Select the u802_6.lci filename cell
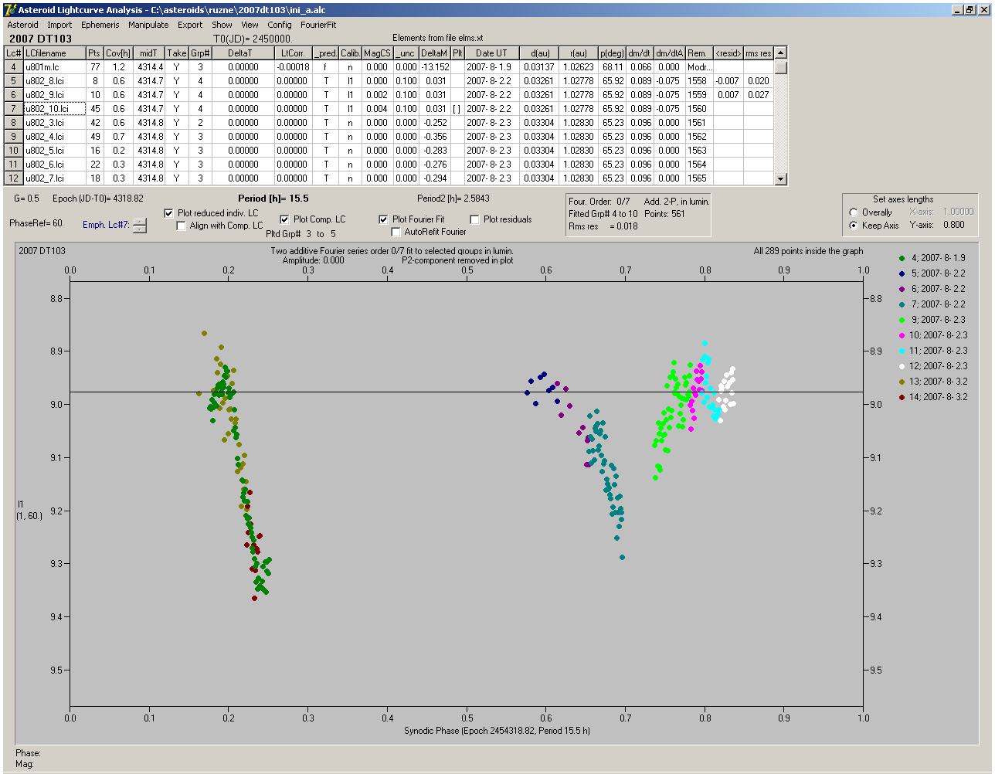Image resolution: width=995 pixels, height=774 pixels. click(54, 165)
